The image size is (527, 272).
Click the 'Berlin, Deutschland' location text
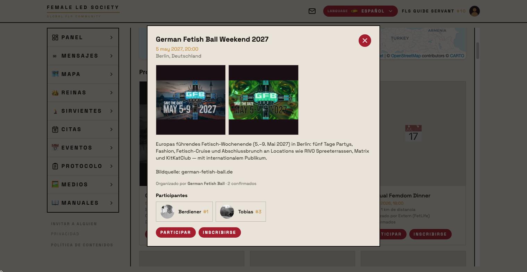[178, 56]
